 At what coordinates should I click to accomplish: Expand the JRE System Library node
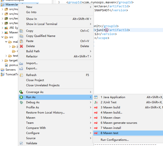[x=3, y=28]
